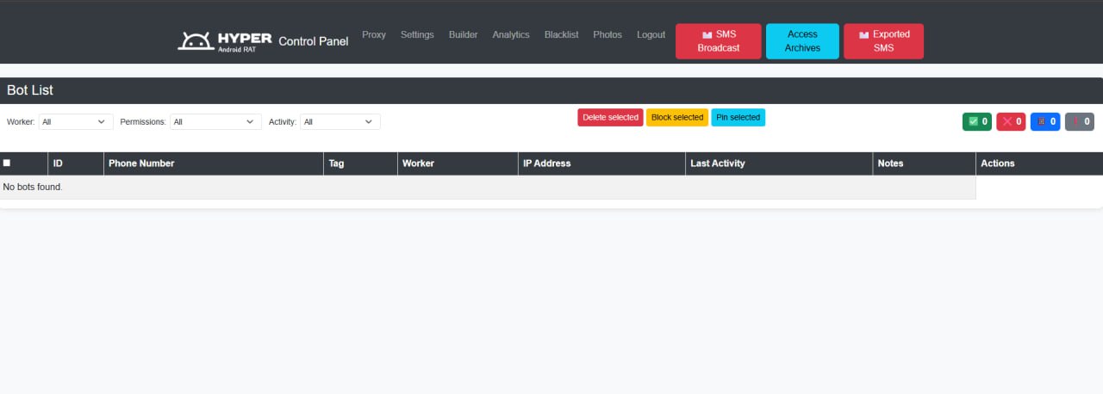Select the Blacklist menu item

click(561, 35)
